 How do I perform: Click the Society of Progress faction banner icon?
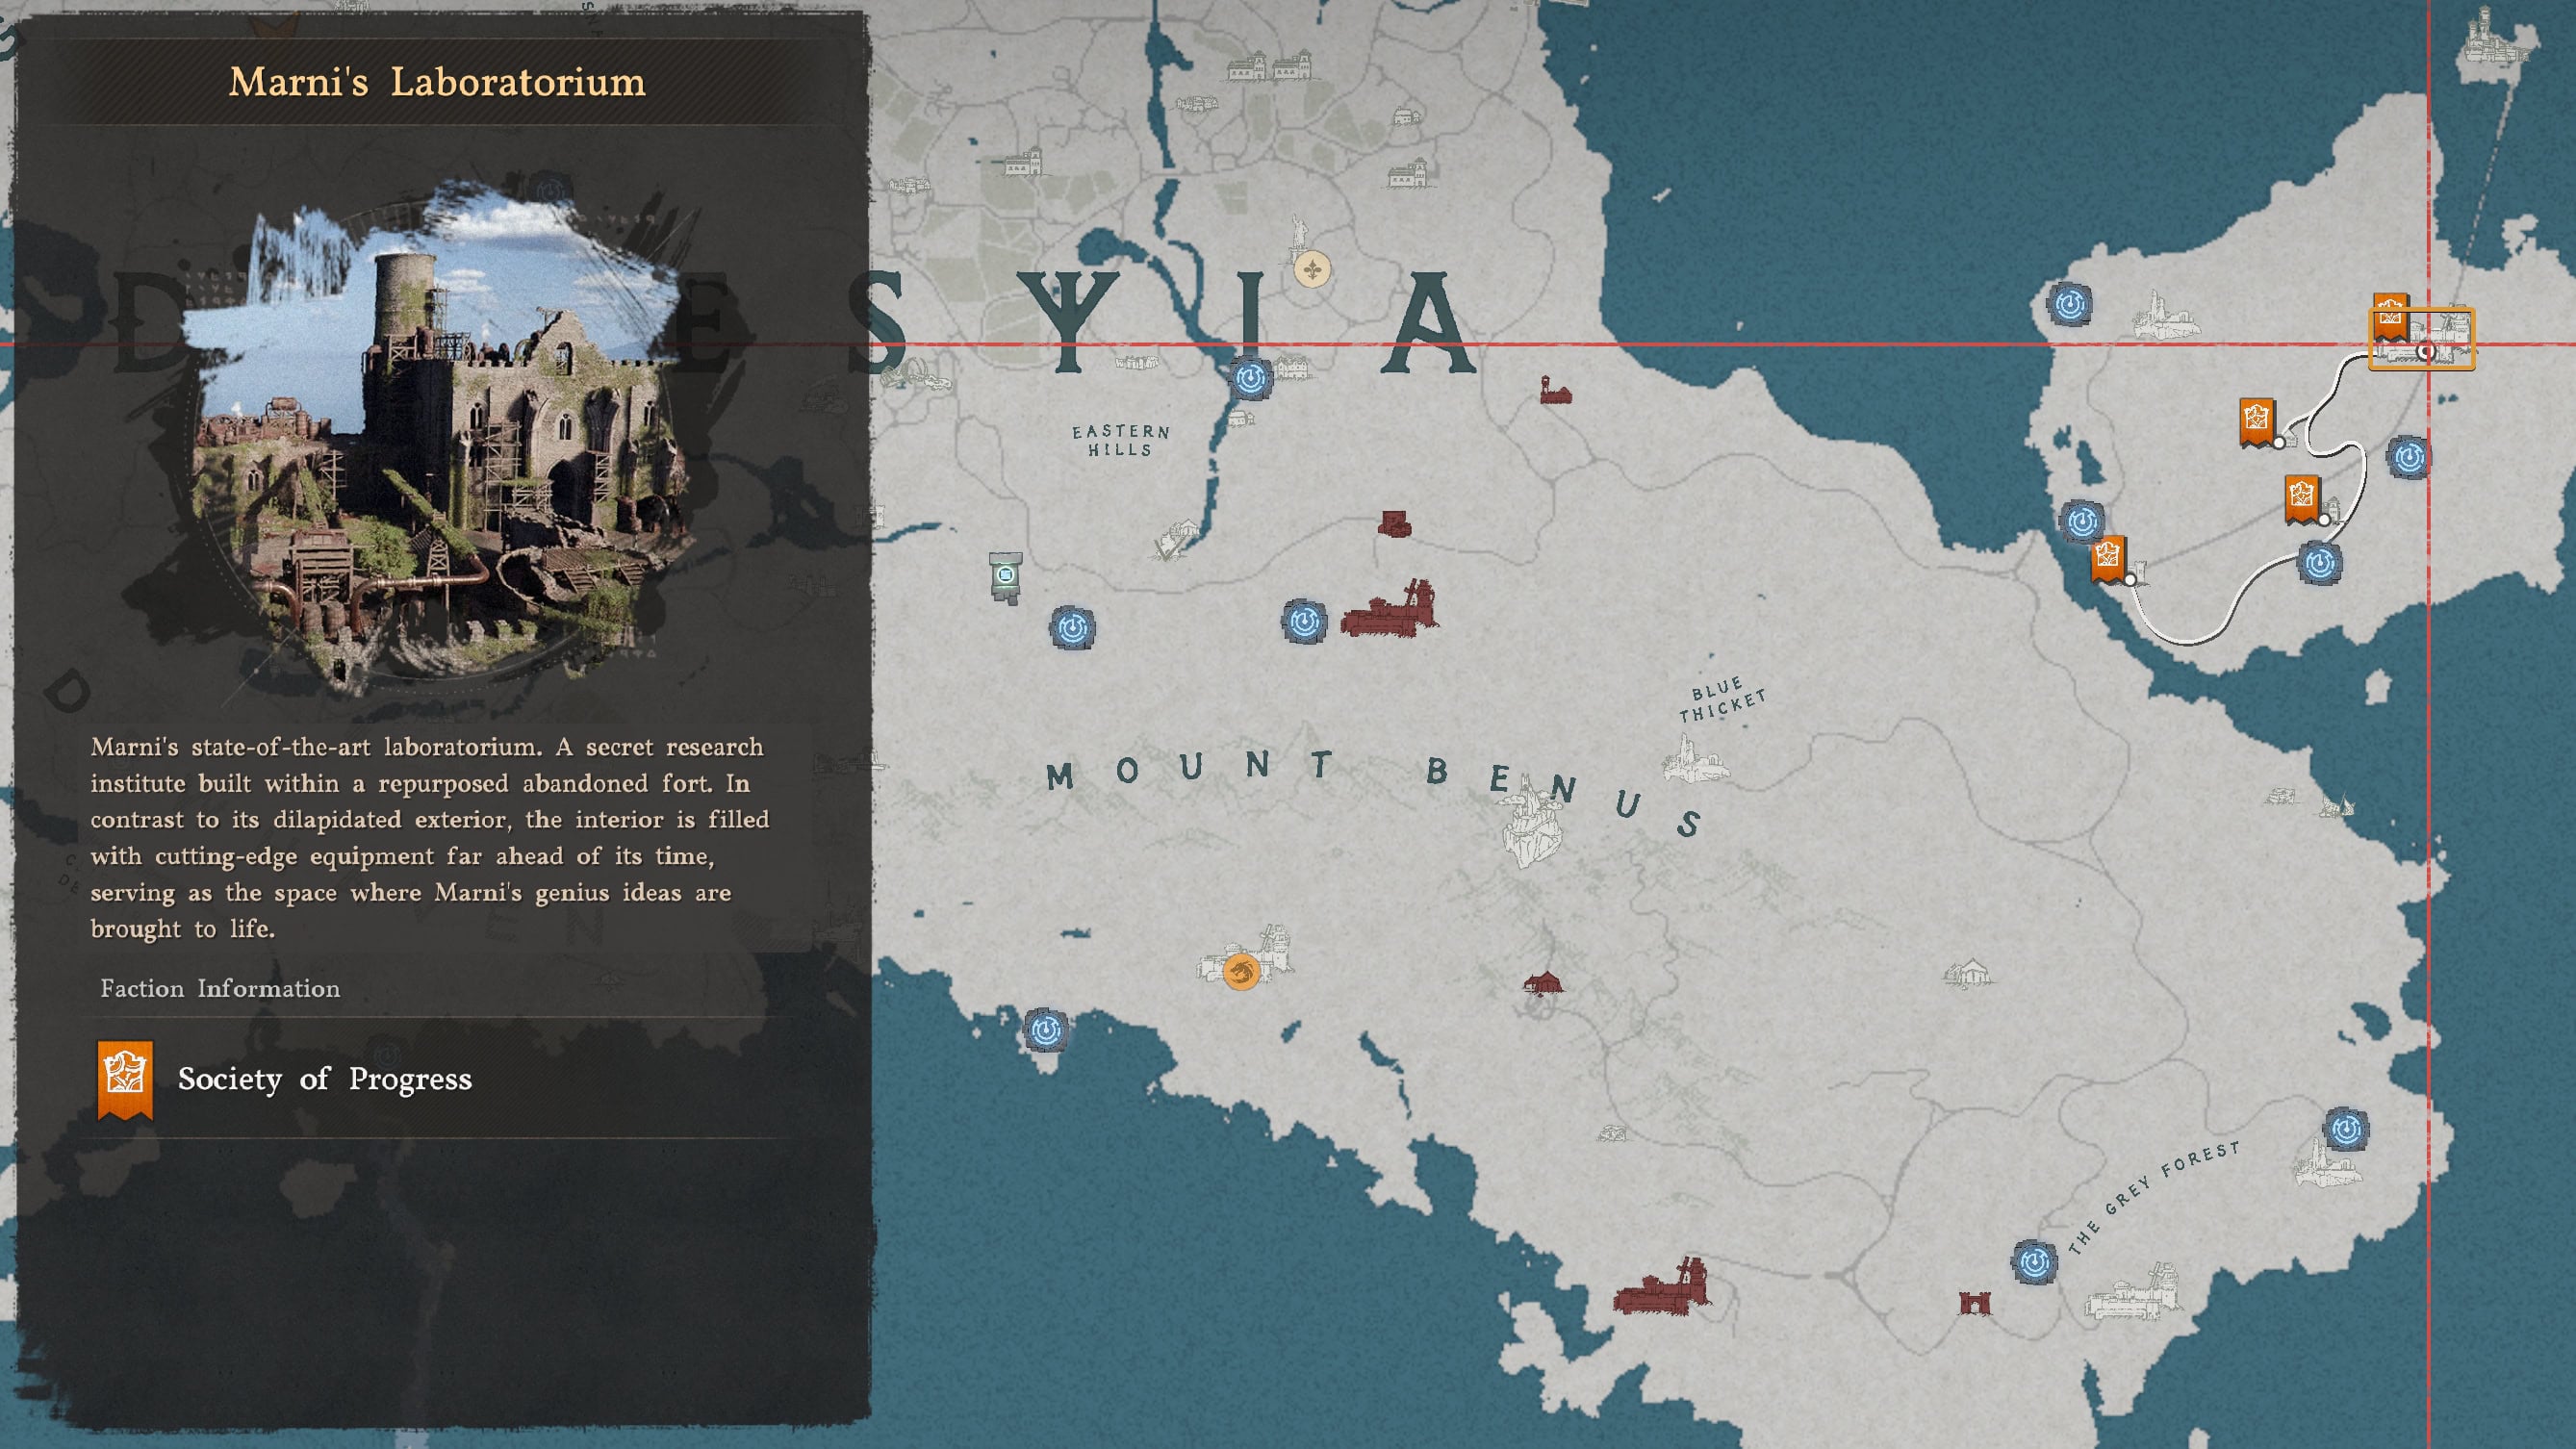tap(125, 1079)
